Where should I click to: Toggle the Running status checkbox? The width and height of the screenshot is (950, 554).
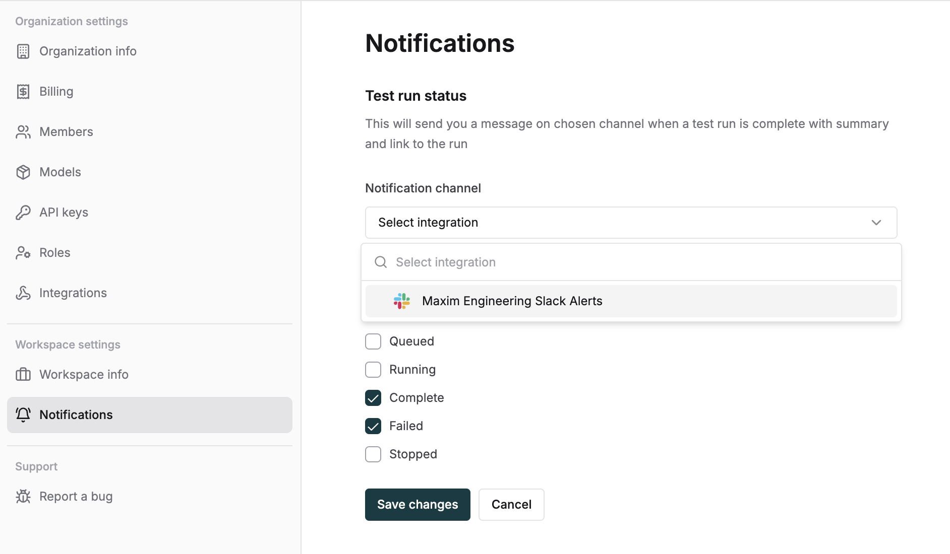373,370
